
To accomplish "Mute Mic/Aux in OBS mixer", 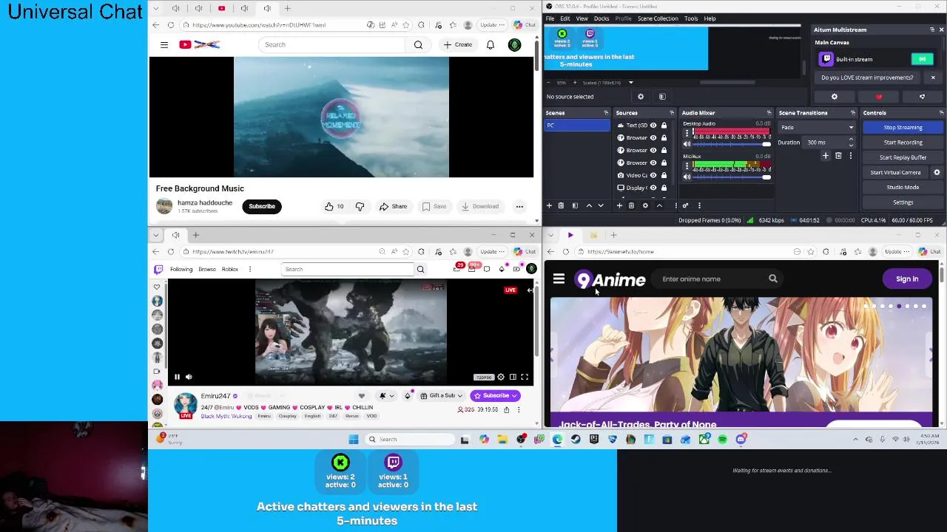I will [687, 177].
